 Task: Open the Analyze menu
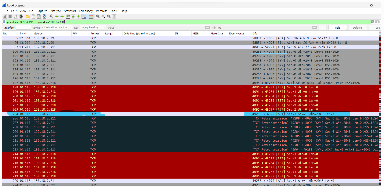pyautogui.click(x=55, y=11)
